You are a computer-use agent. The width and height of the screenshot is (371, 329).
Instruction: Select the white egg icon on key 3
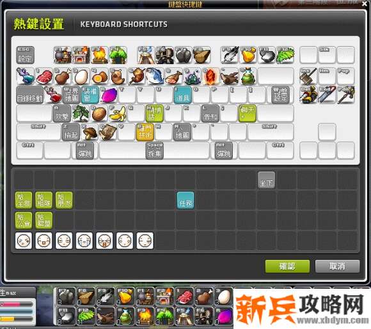[x=81, y=76]
